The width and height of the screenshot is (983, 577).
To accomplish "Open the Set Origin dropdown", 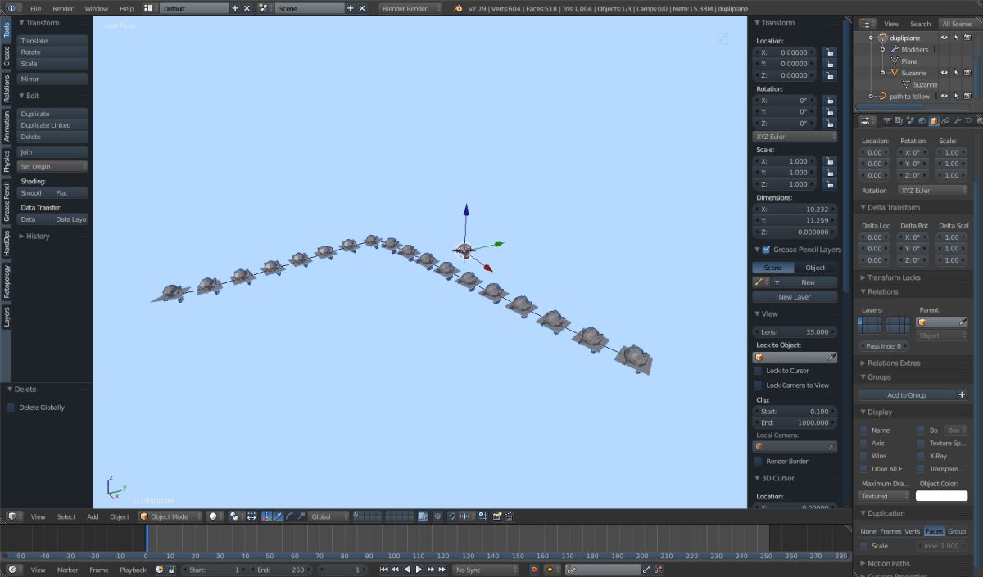I will pyautogui.click(x=52, y=166).
